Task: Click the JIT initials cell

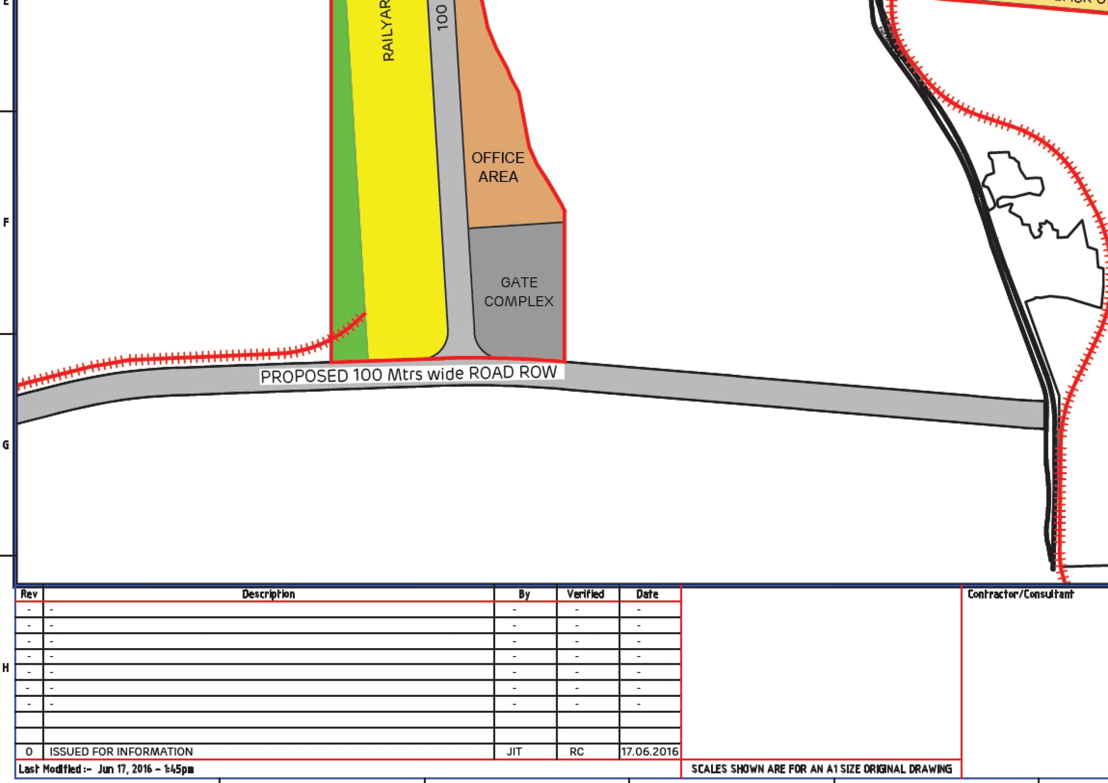Action: point(514,752)
